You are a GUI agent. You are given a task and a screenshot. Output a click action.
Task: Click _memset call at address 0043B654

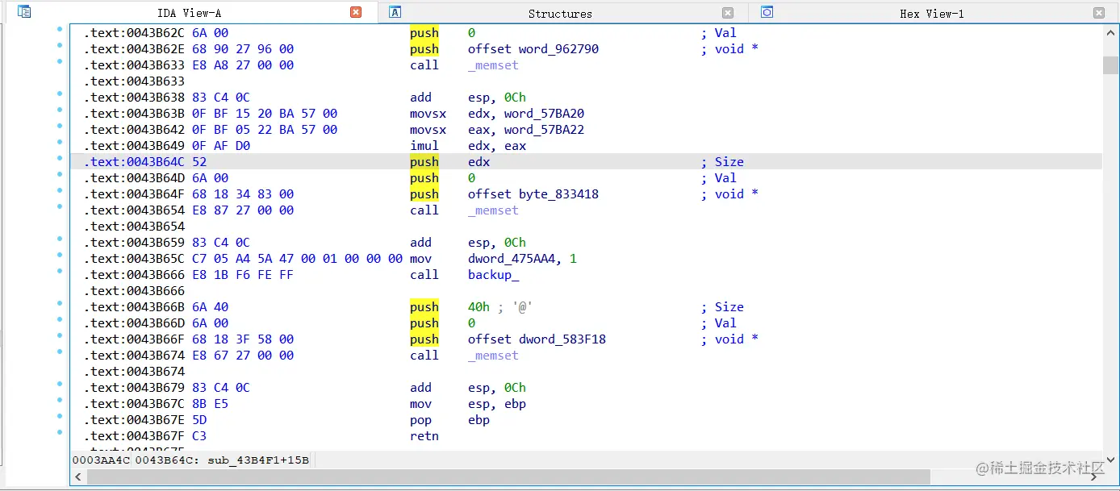493,210
